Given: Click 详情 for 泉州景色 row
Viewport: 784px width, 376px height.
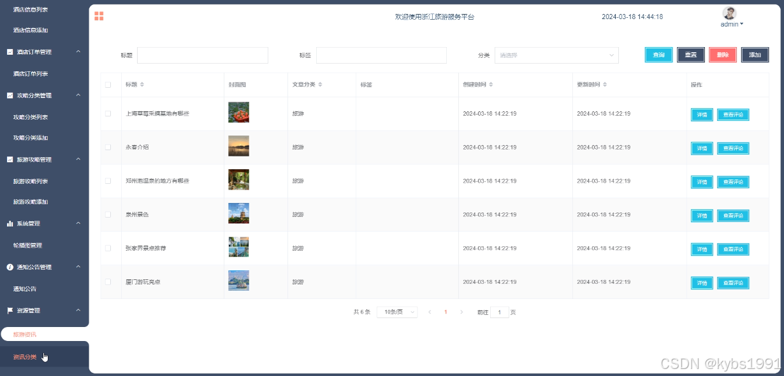Looking at the screenshot, I should click(702, 216).
